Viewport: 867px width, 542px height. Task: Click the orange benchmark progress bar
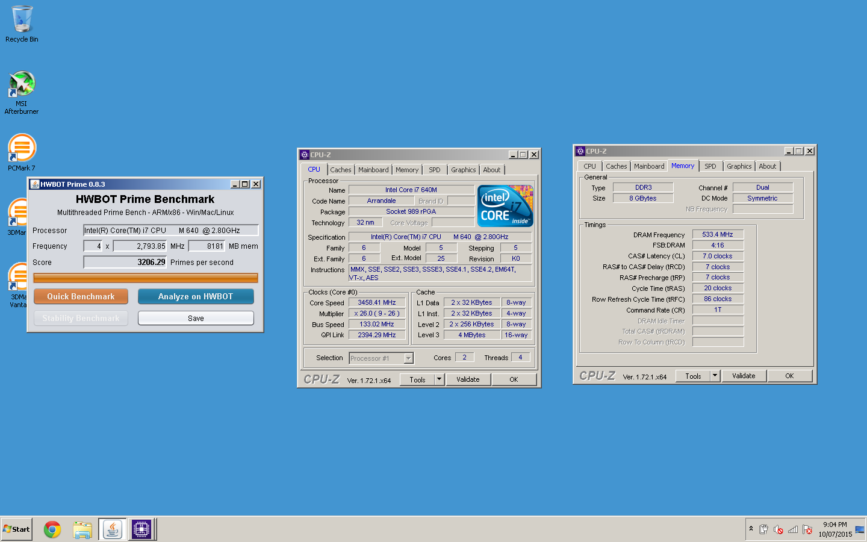146,278
